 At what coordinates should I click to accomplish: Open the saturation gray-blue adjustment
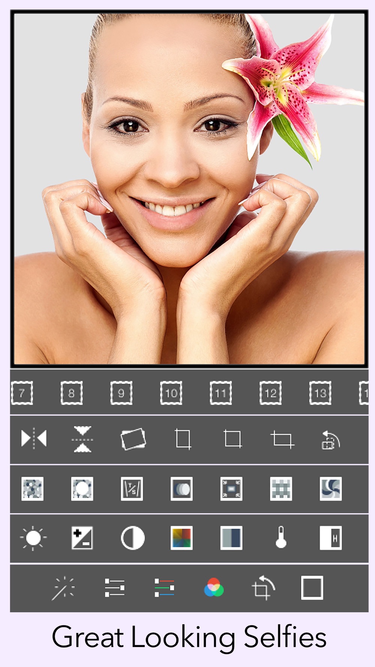point(231,538)
